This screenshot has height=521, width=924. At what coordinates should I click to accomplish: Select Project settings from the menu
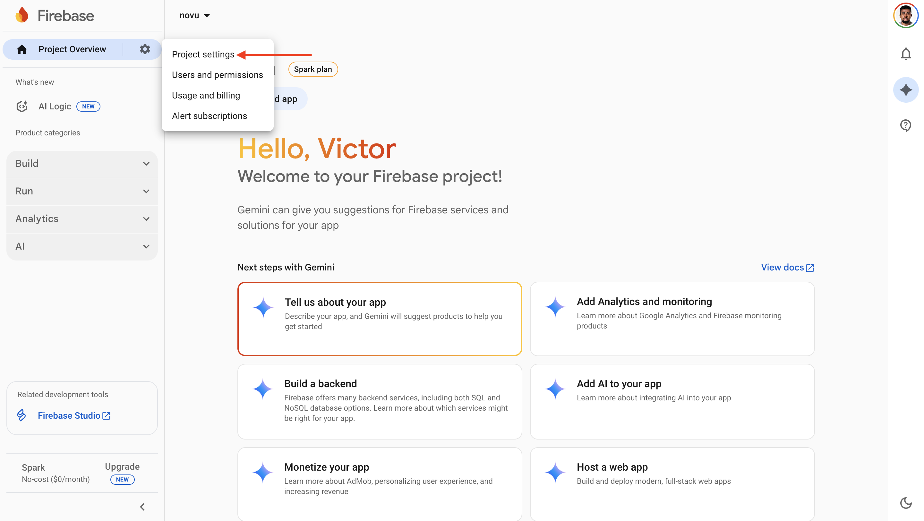(x=203, y=54)
